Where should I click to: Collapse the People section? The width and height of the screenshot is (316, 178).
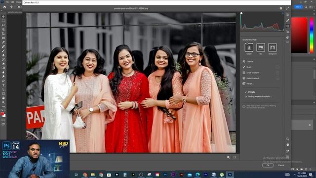click(246, 92)
